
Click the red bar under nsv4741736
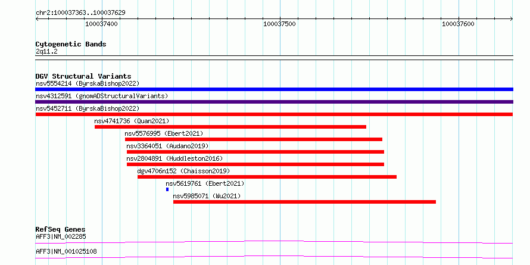tap(230, 127)
